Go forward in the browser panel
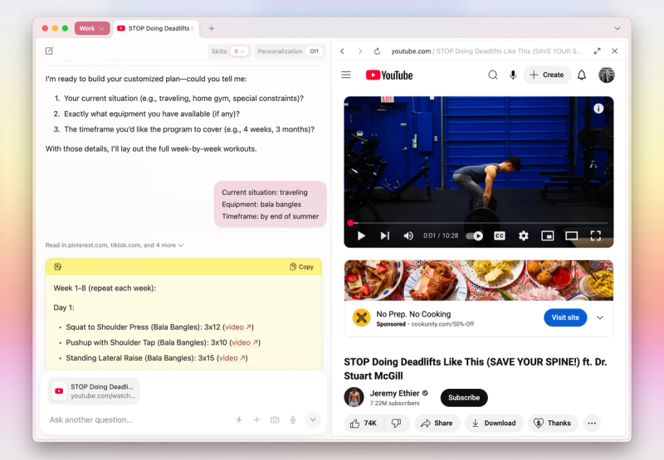This screenshot has width=664, height=460. (360, 51)
